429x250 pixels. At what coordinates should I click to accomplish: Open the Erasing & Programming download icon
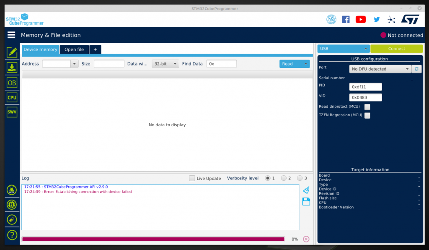pos(12,68)
